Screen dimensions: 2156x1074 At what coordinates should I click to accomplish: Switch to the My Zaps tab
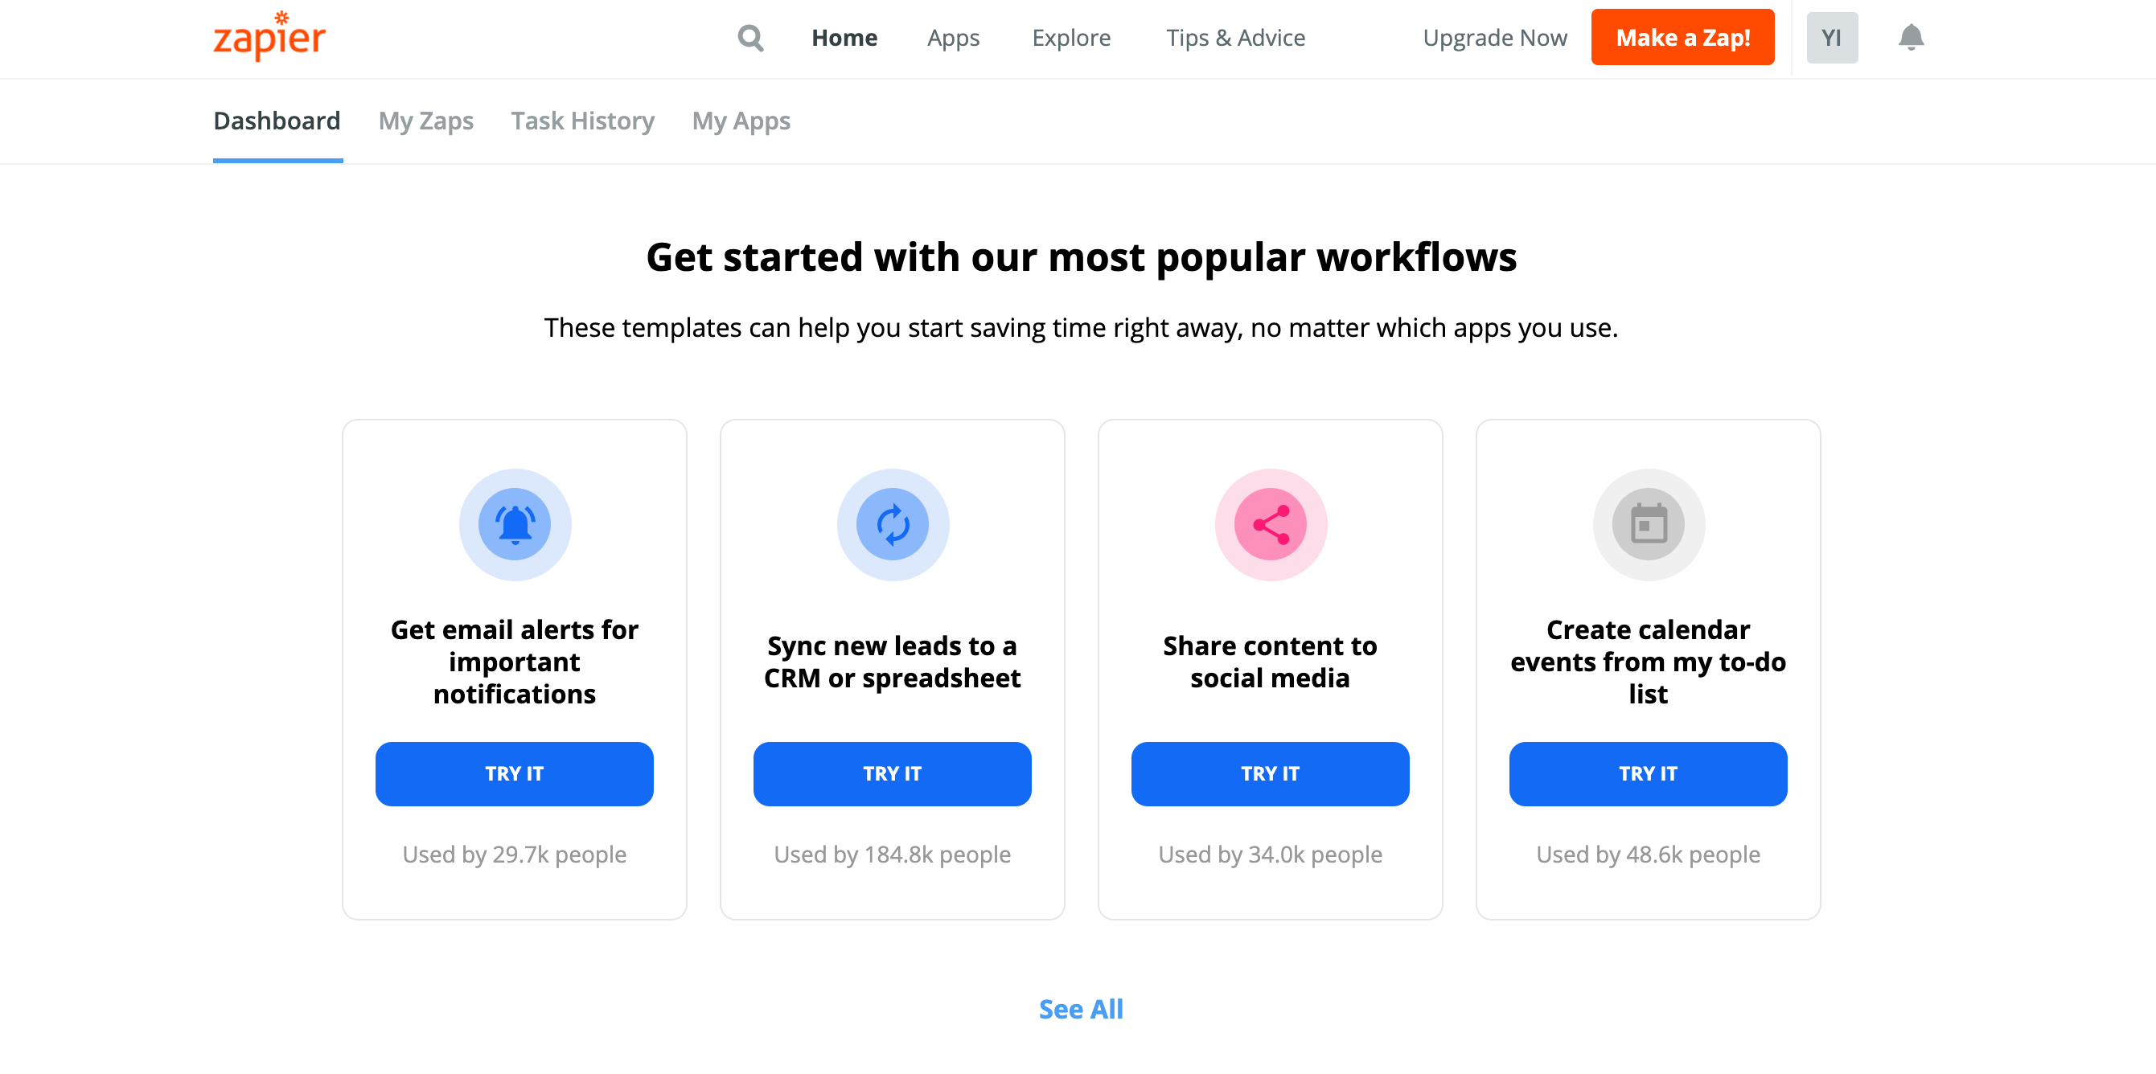[x=426, y=121]
